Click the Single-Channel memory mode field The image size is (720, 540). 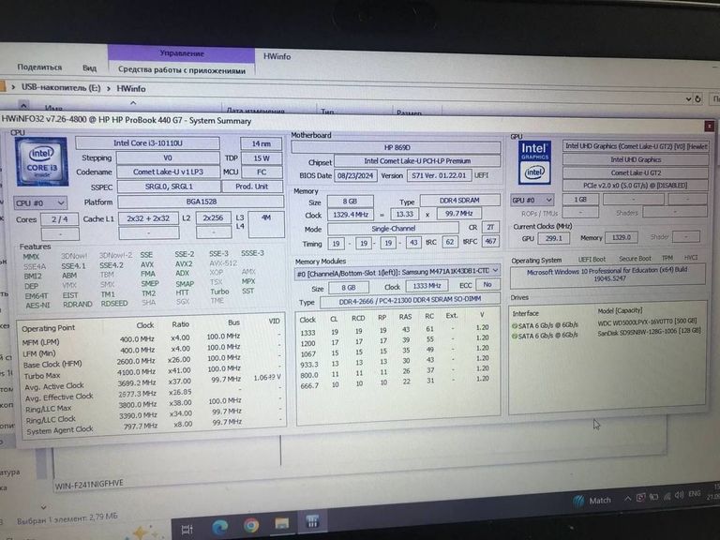coord(393,229)
